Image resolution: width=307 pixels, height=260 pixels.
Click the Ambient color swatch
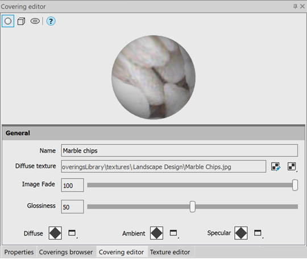157,233
